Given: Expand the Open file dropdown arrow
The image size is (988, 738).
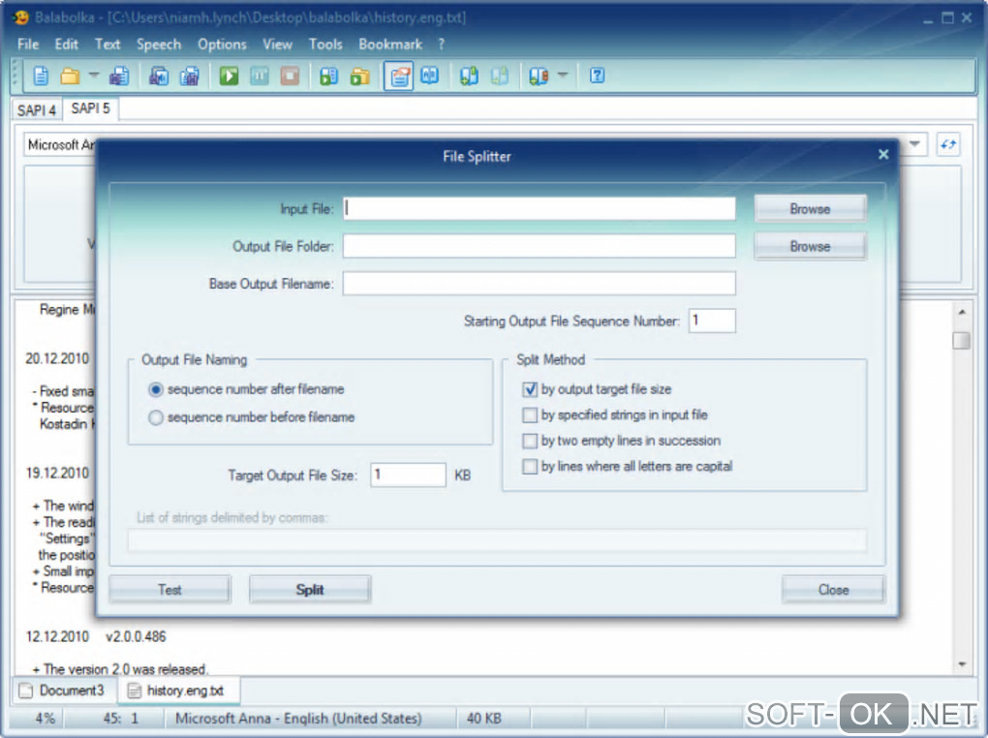Looking at the screenshot, I should point(94,75).
